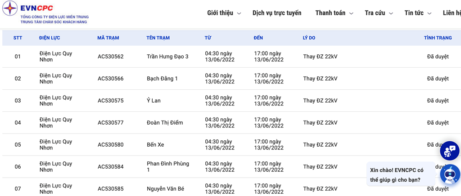Open the Liên hệ menu item

(x=452, y=13)
